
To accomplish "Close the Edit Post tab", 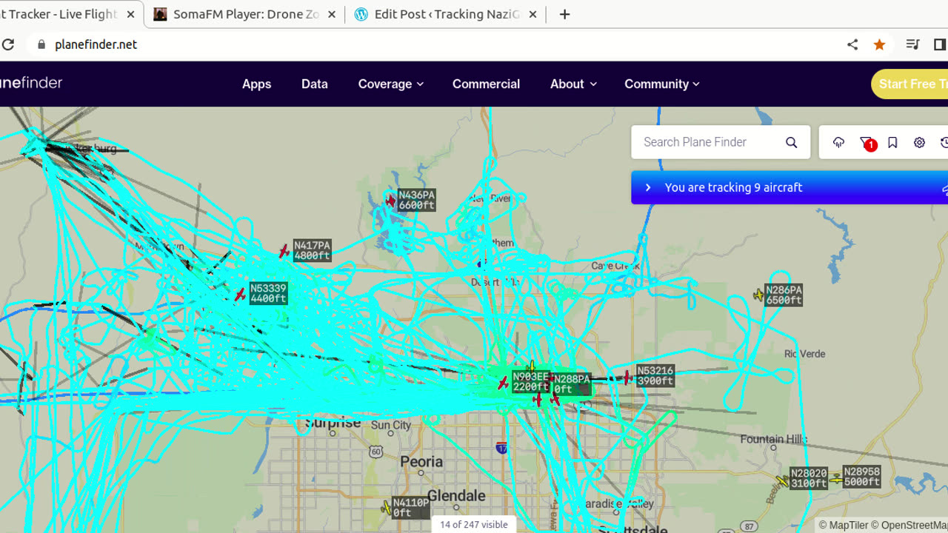I will [533, 14].
